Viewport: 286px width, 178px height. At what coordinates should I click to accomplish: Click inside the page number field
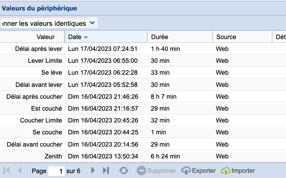(x=57, y=171)
